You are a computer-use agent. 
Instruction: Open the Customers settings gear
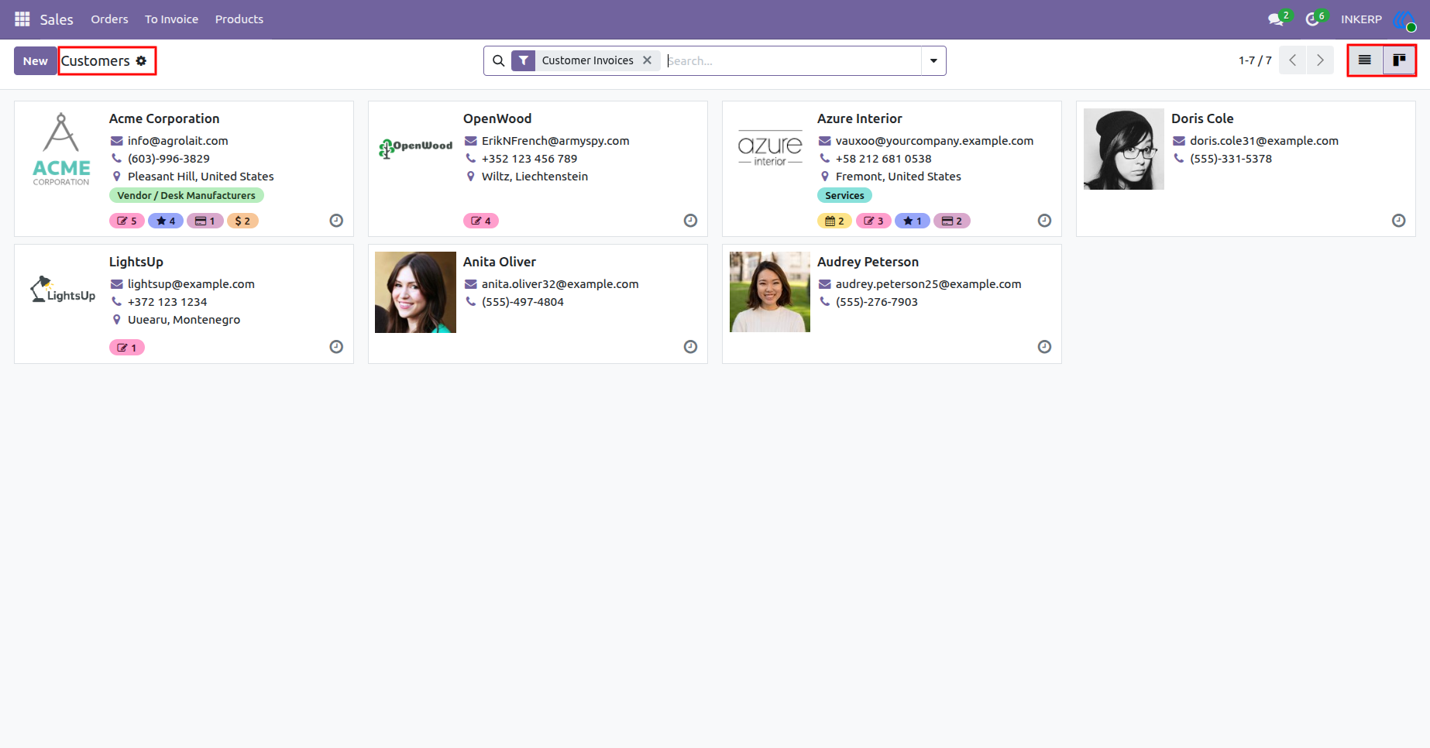(141, 60)
